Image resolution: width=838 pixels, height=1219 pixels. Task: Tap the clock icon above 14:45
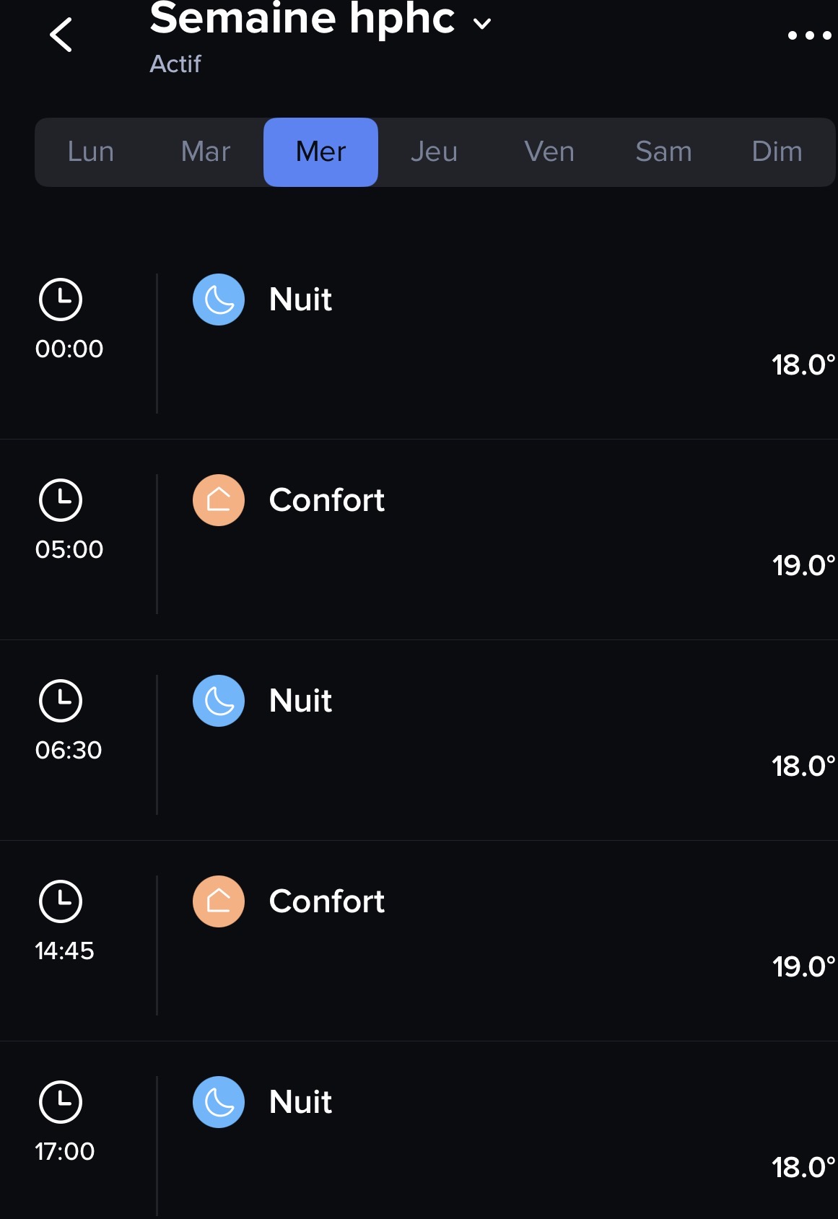coord(61,901)
